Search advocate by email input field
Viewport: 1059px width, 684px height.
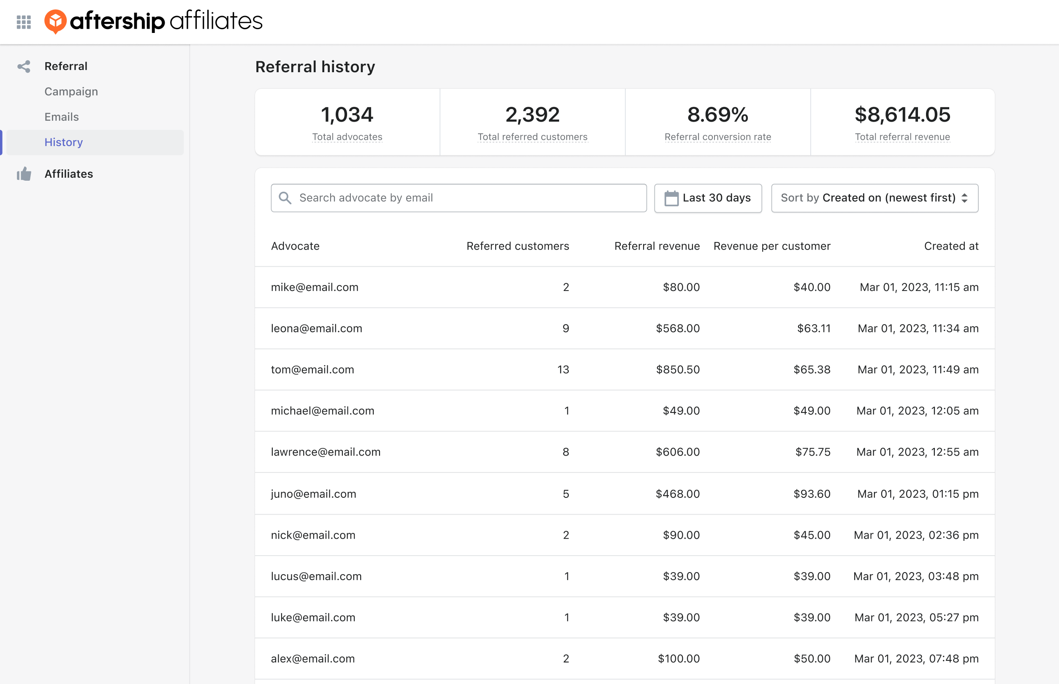(459, 197)
